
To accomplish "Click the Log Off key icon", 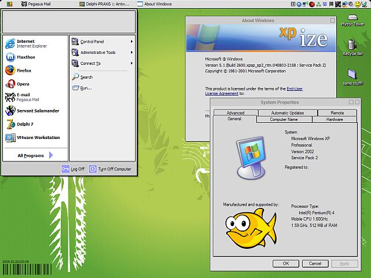I will pos(66,169).
